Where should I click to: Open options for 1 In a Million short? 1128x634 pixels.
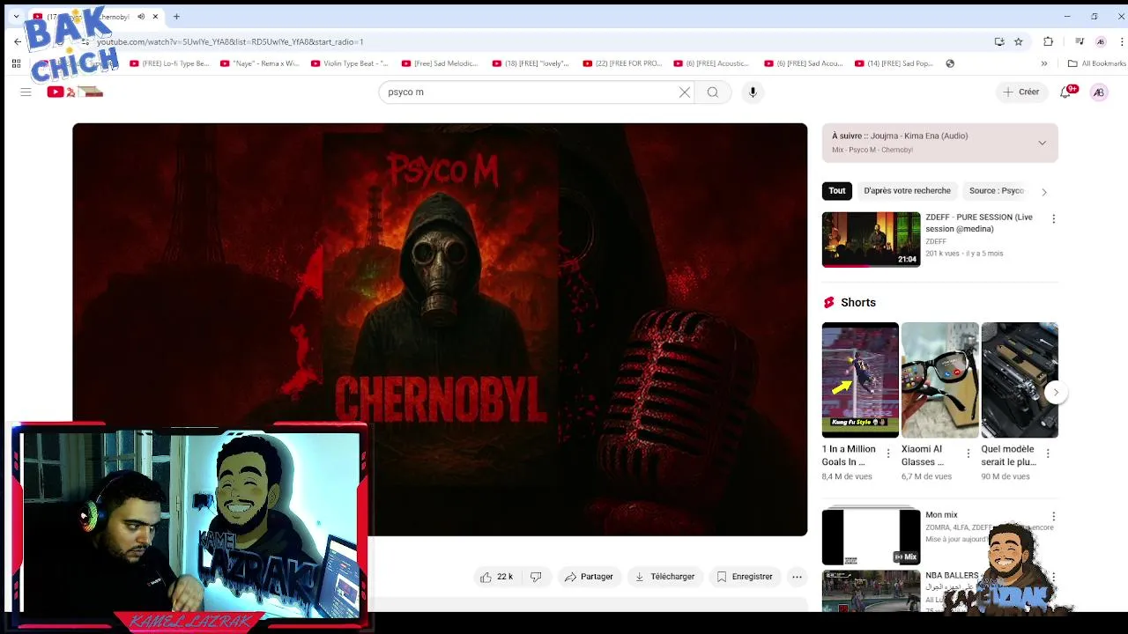tap(888, 453)
